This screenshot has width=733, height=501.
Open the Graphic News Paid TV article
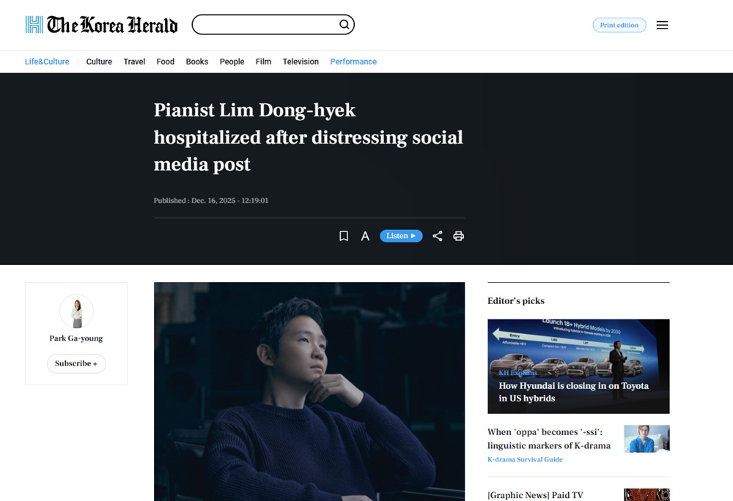click(535, 495)
